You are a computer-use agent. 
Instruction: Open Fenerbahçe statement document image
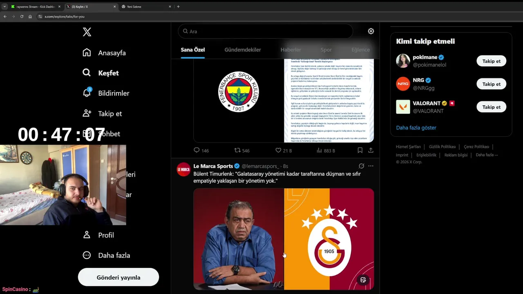329,100
